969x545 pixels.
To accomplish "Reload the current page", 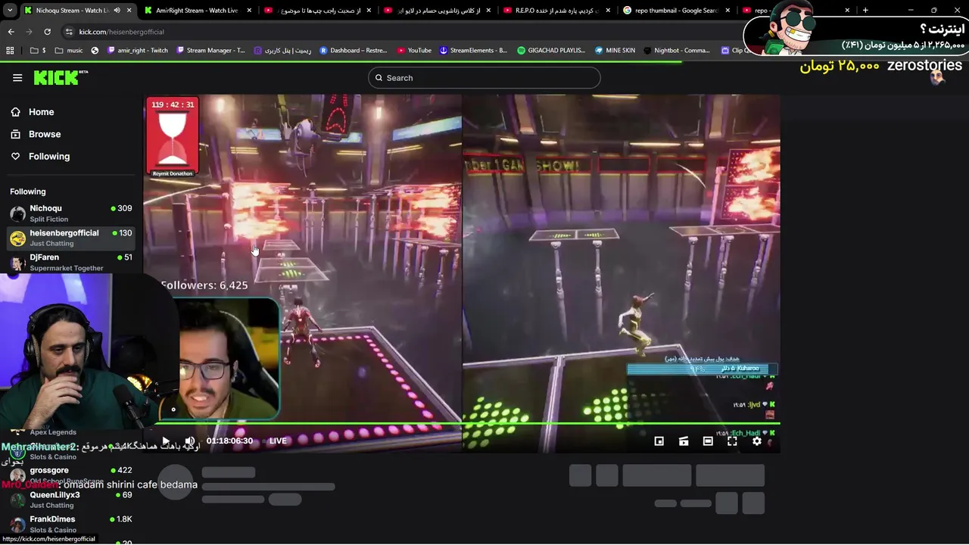I will [x=47, y=32].
